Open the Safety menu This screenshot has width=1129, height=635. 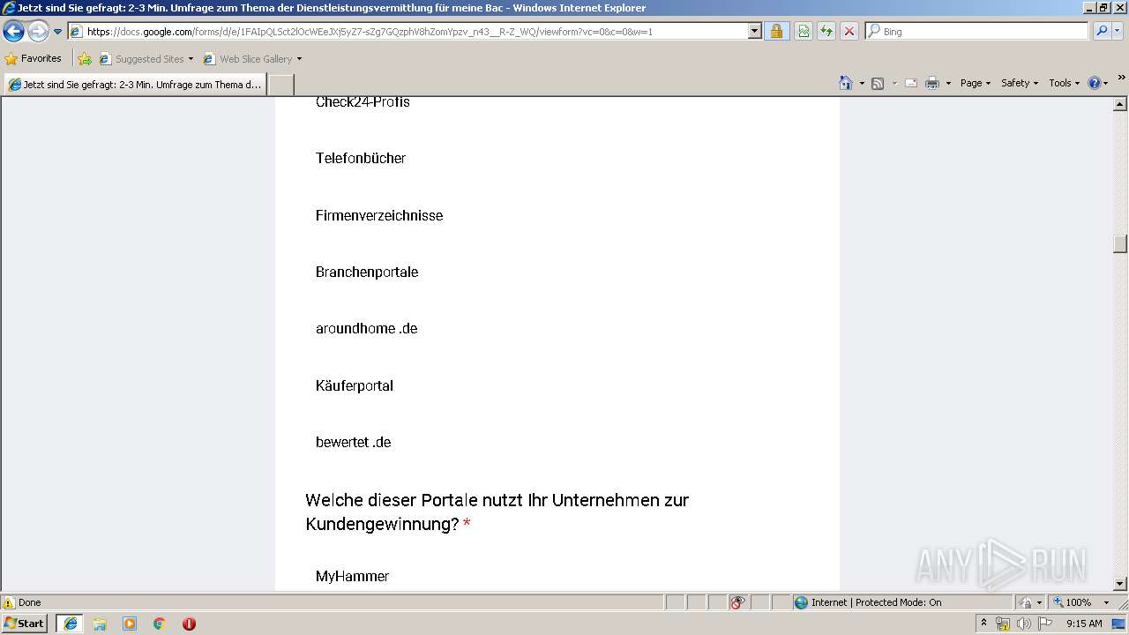click(x=1020, y=83)
